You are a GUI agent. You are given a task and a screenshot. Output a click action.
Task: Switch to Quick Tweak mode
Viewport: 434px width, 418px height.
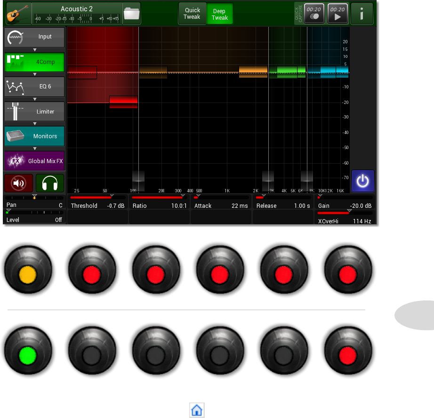pos(192,14)
